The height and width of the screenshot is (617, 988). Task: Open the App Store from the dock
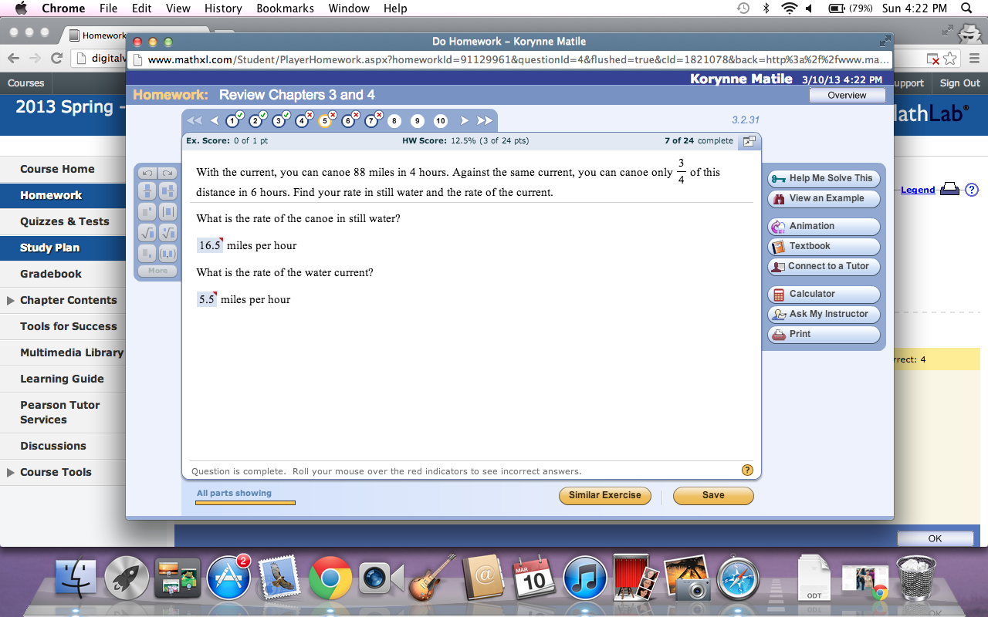229,577
